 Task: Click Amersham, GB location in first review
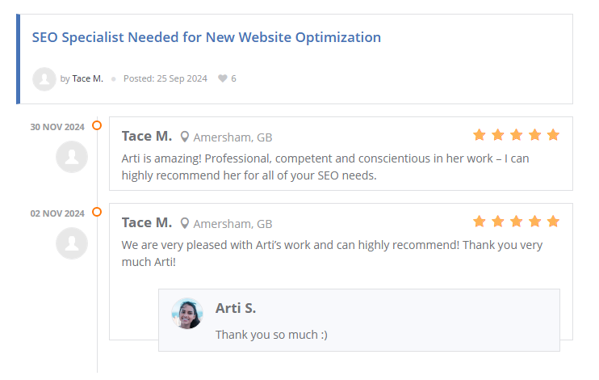click(232, 137)
